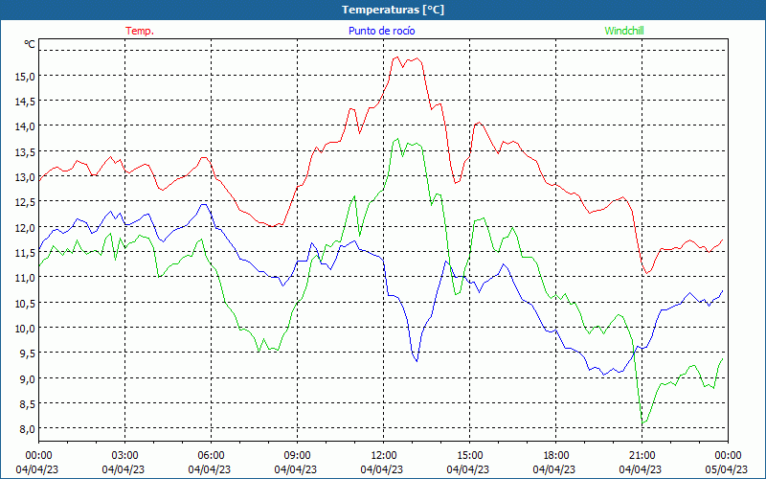
Task: Click the red temperature peak above 15,0
Action: (397, 57)
